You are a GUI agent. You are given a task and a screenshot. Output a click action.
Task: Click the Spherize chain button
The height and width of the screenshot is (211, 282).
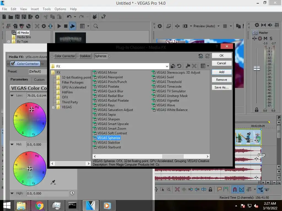pos(101,56)
